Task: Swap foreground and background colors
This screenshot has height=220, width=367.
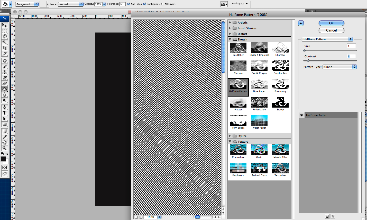Action: pos(7,154)
